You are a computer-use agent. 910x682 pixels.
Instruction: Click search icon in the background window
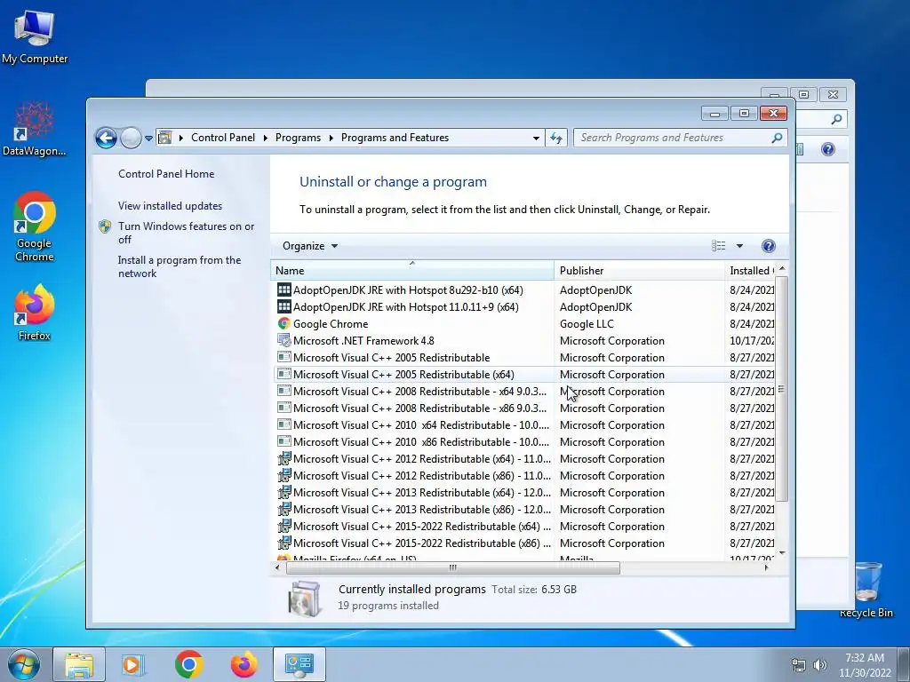[x=836, y=120]
